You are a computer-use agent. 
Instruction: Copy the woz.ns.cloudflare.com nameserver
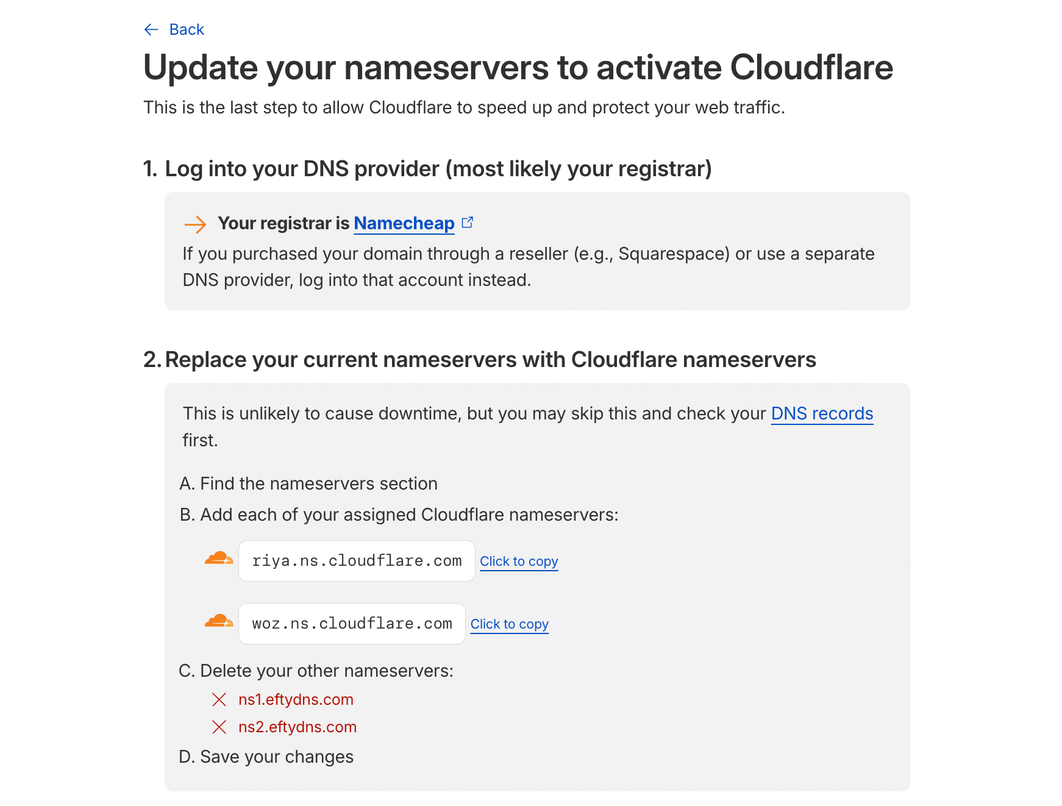pos(510,624)
